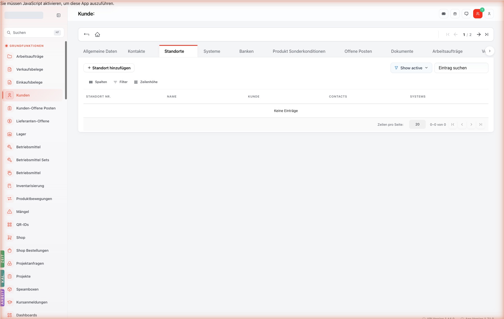Collapse the sidebar with panel icon
The height and width of the screenshot is (319, 504).
pos(59,15)
